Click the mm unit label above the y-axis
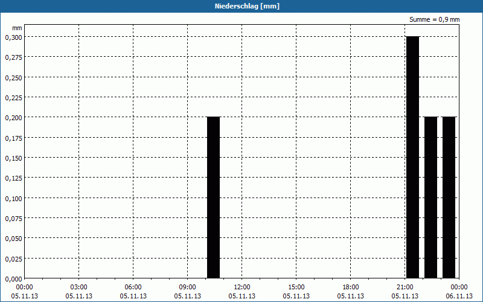 coord(17,28)
